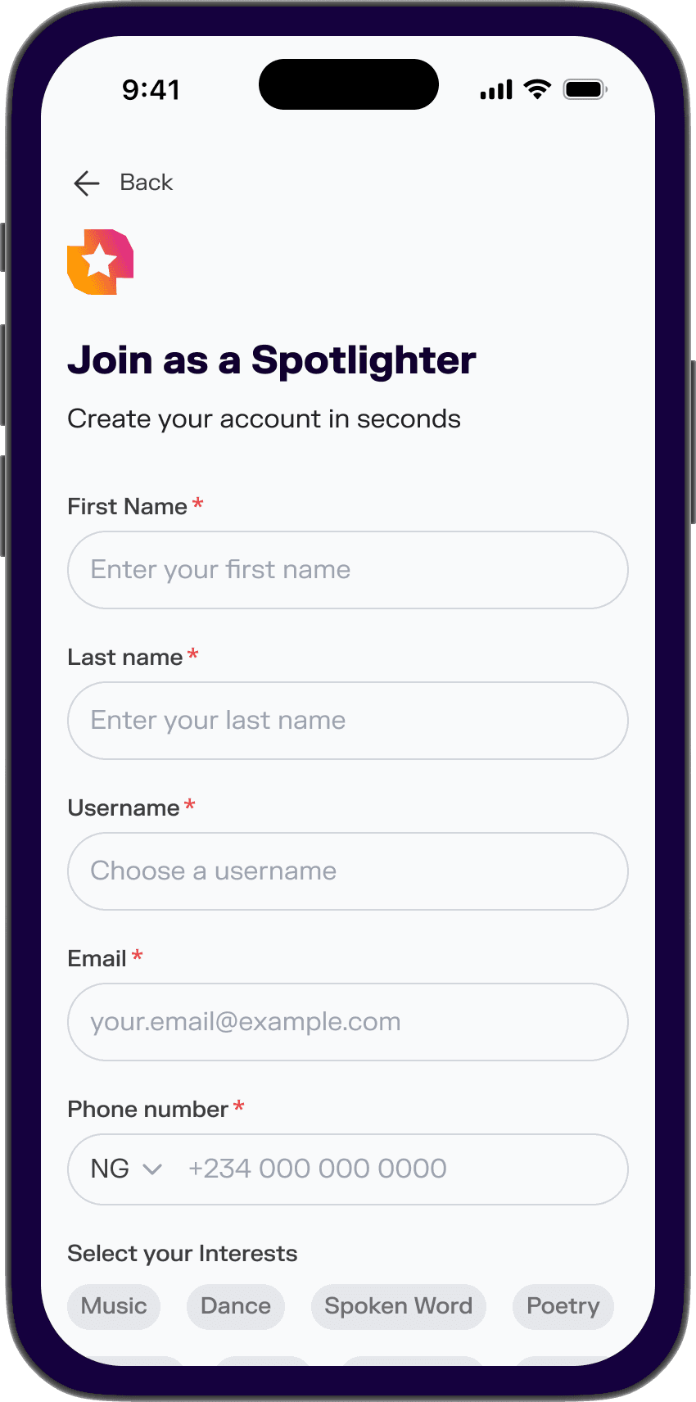Select the Spoken Word interest chip
Viewport: 696px width, 1402px height.
coord(398,1306)
